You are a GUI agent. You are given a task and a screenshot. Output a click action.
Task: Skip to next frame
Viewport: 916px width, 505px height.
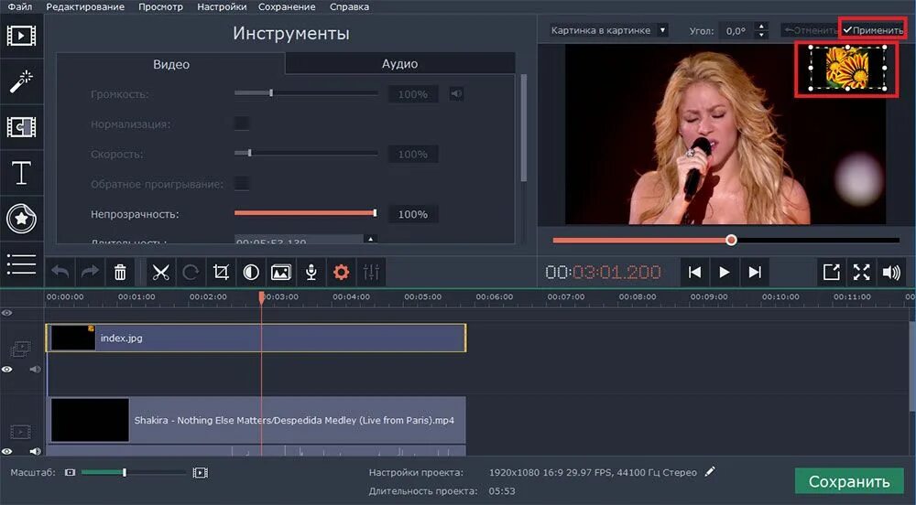click(755, 273)
